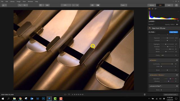This screenshot has width=180, height=101.
Task: Switch to the Library tab at top right
Action: (152, 5)
